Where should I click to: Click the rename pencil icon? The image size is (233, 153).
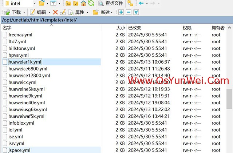pos(63,12)
